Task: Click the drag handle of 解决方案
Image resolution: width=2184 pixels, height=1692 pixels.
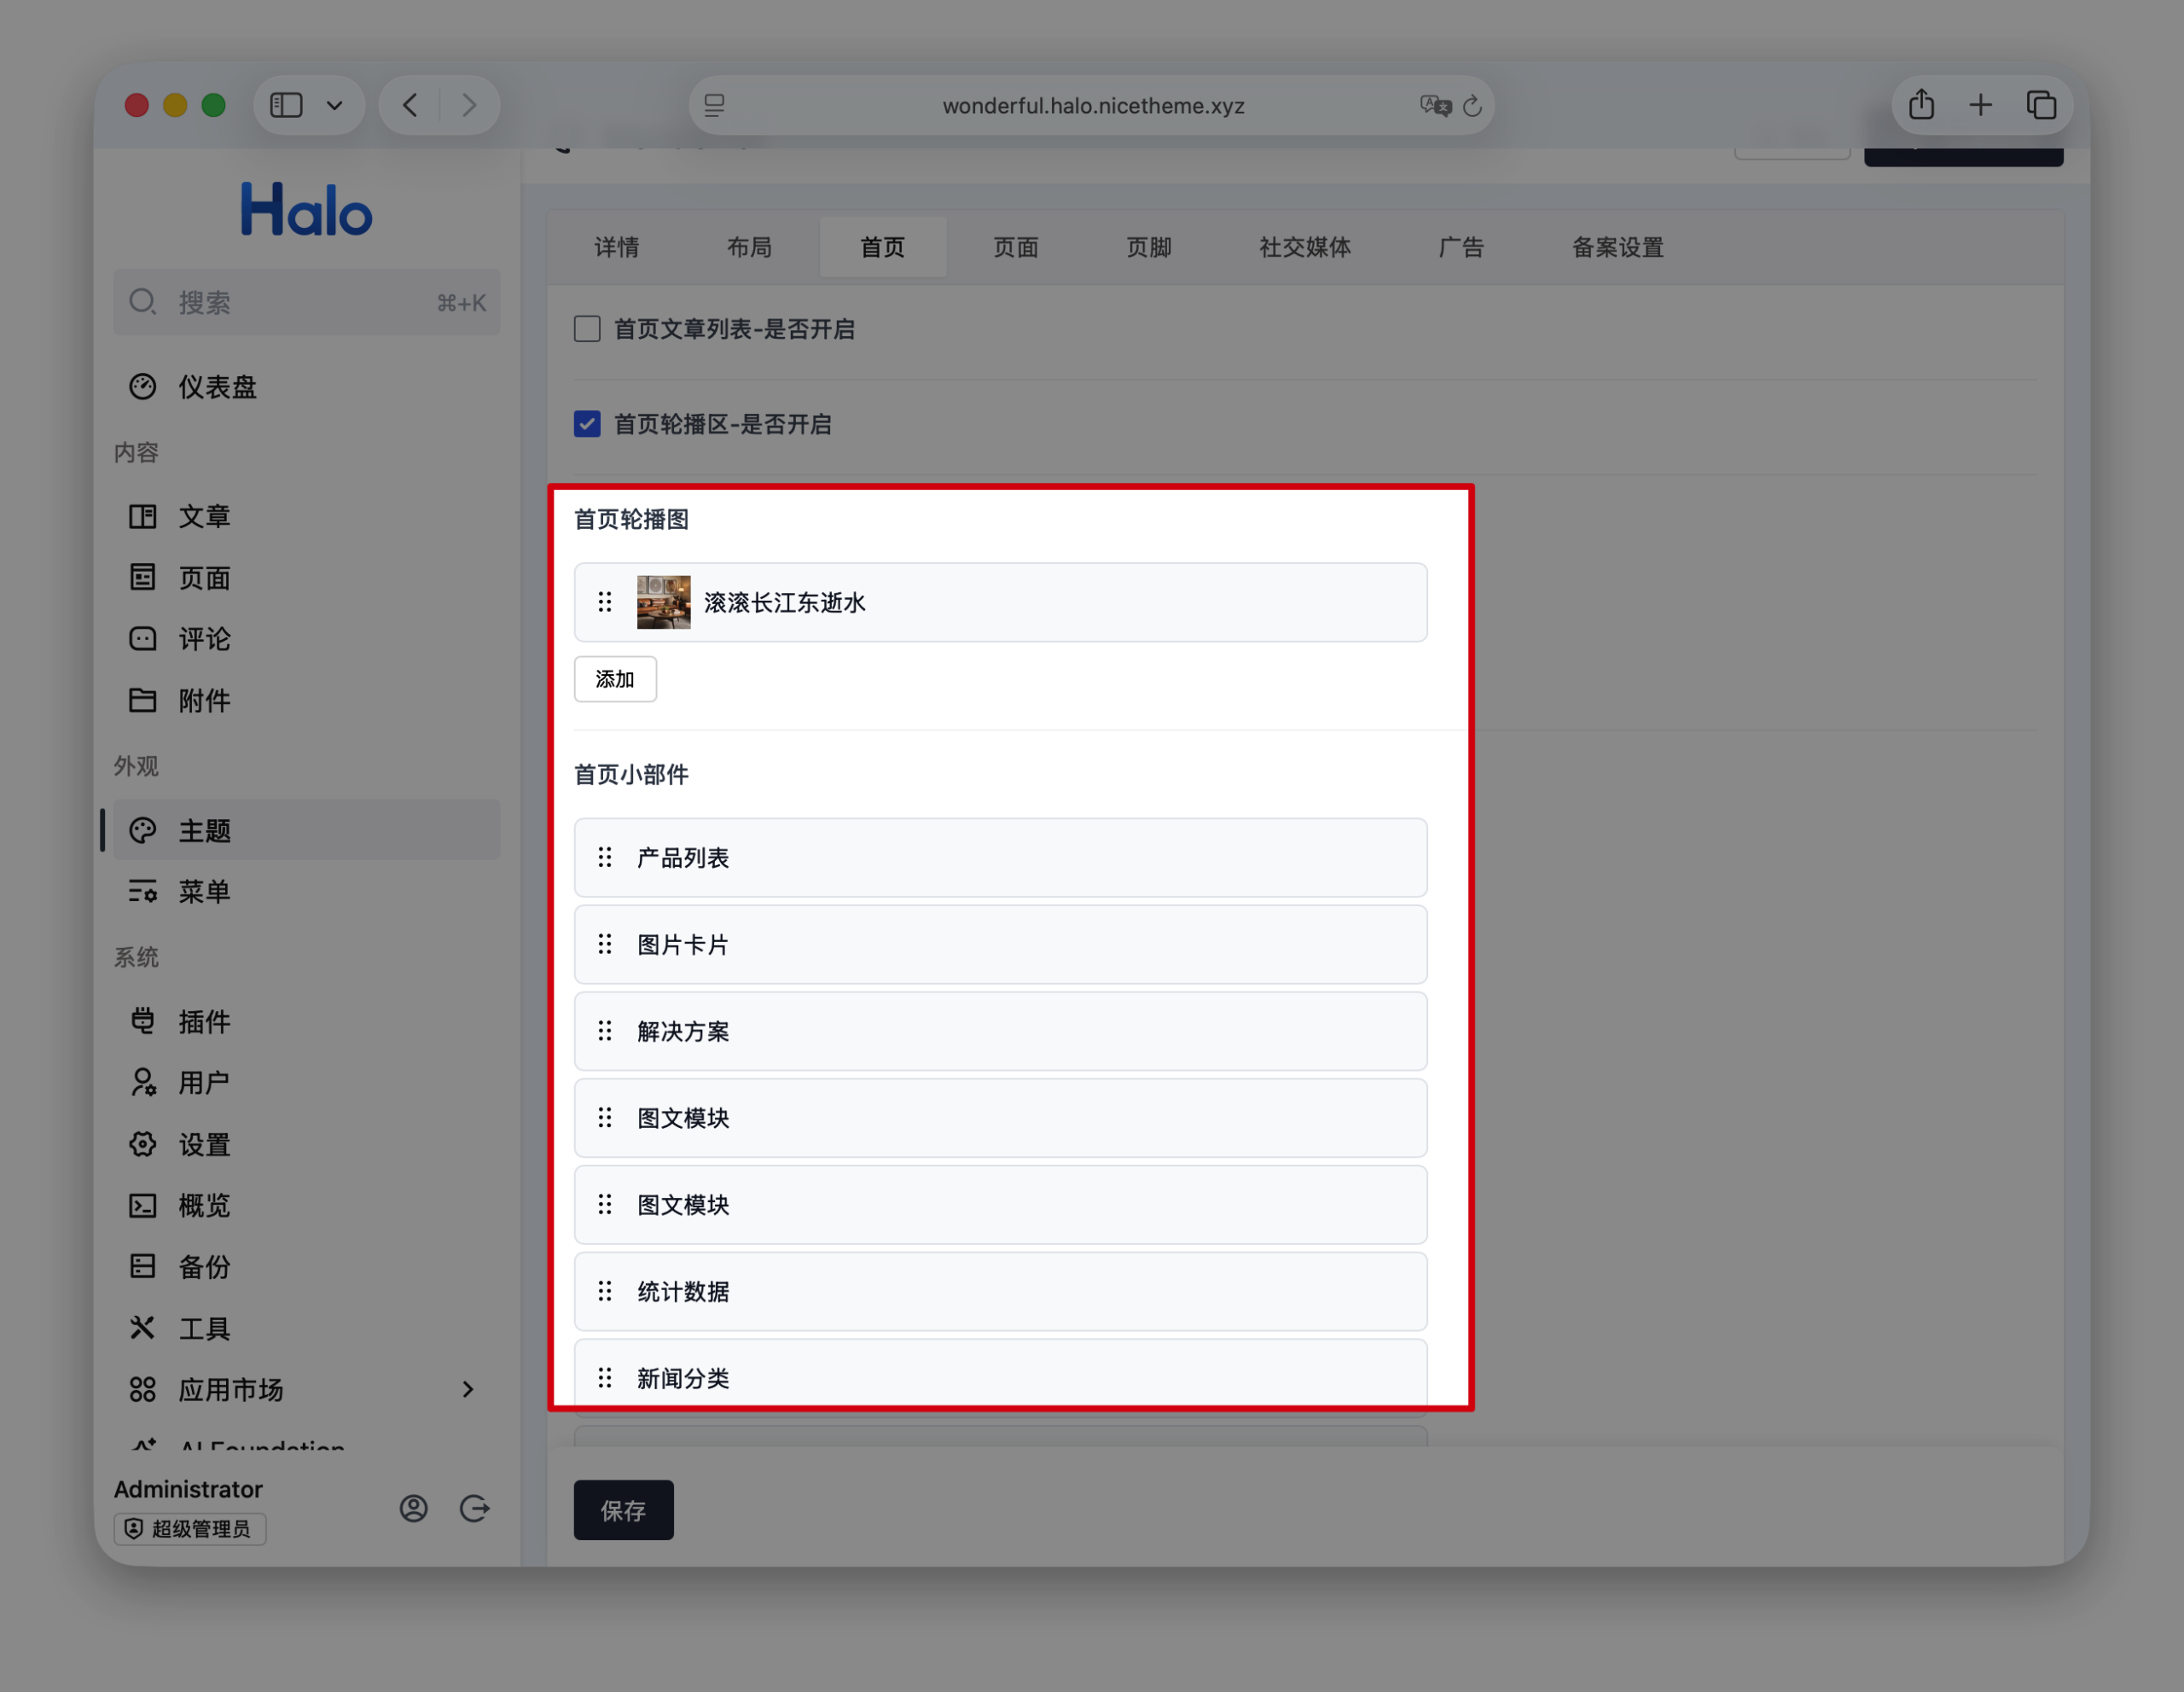Action: (x=605, y=1031)
